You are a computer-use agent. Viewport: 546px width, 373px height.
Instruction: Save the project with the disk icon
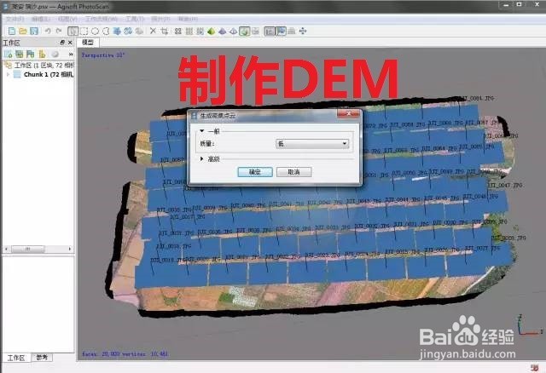34,32
